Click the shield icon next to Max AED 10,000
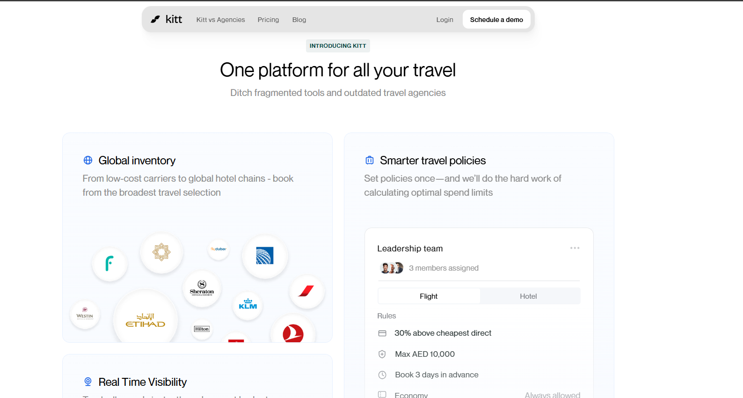 (x=382, y=354)
